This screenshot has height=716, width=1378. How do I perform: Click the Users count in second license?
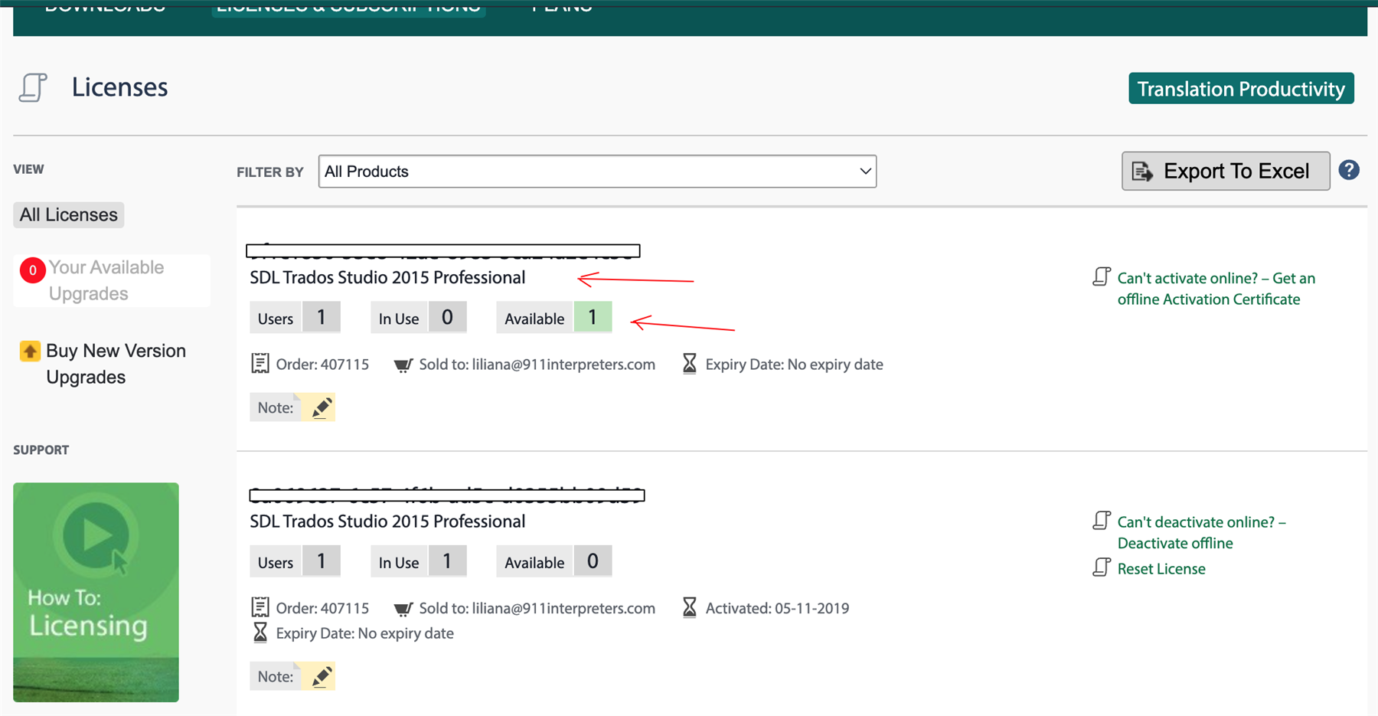coord(322,561)
